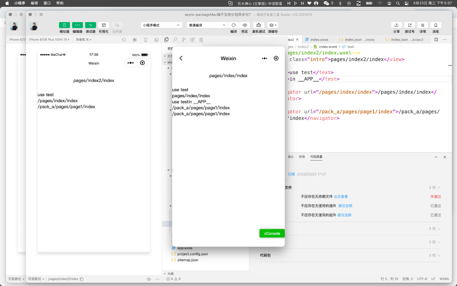Open the source control branch icon
The height and width of the screenshot is (286, 457).
[x=184, y=40]
